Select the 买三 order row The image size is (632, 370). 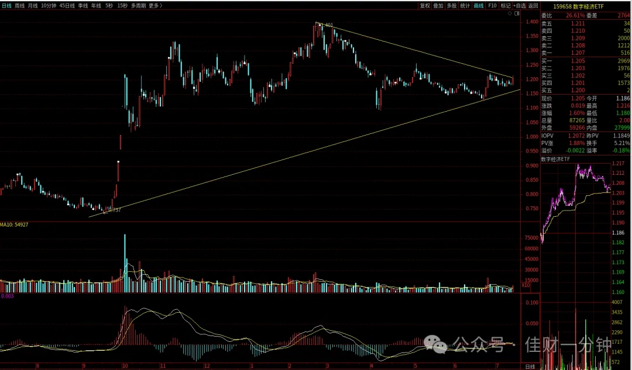(586, 75)
